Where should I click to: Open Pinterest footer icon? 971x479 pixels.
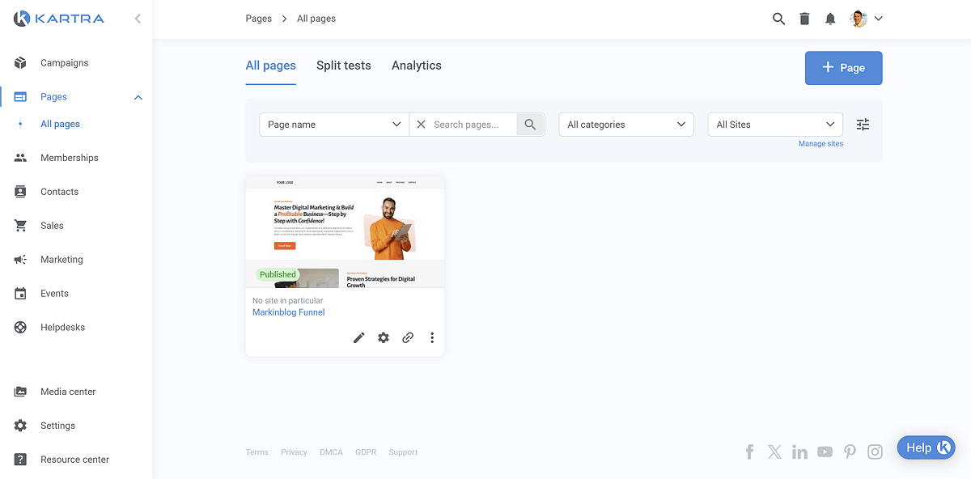[850, 452]
